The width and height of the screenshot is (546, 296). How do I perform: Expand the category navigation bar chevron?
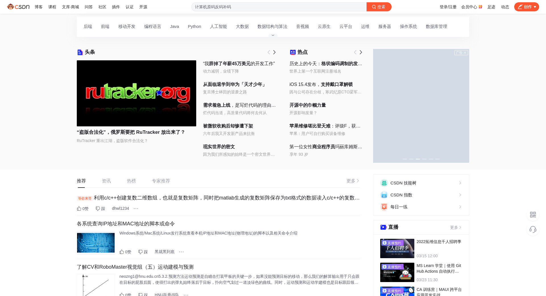(x=273, y=35)
